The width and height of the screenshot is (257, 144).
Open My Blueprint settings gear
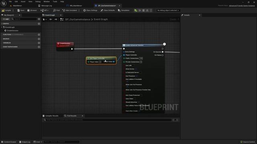(39, 19)
